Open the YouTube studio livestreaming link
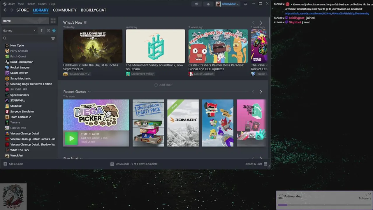The height and width of the screenshot is (210, 373). point(327,13)
